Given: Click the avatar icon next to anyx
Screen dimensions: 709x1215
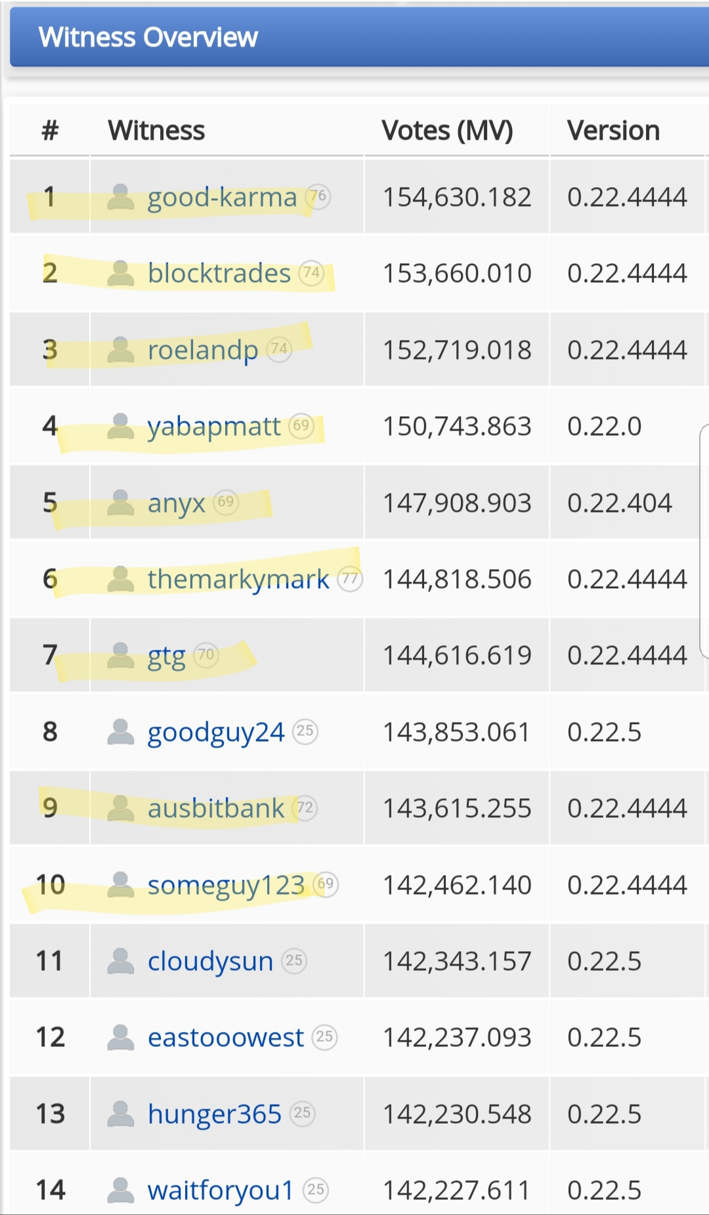Looking at the screenshot, I should point(121,503).
